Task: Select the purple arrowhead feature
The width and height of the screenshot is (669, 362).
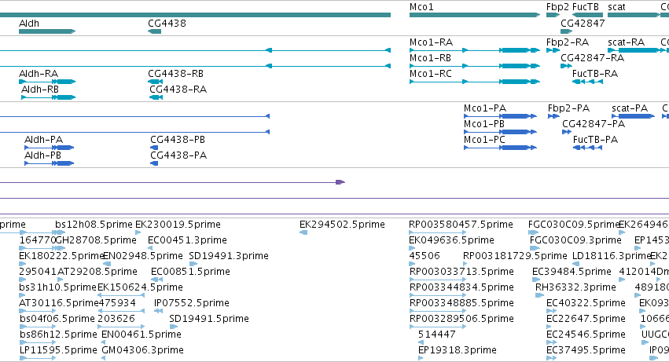Action: tap(340, 182)
